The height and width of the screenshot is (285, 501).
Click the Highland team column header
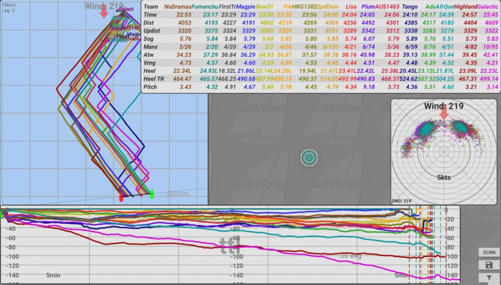tap(466, 7)
